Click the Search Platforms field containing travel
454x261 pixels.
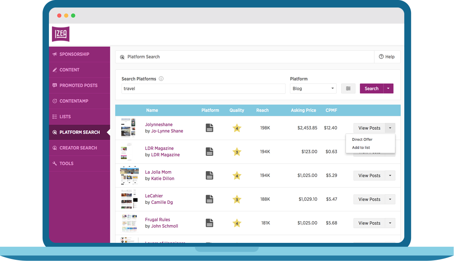coord(203,89)
